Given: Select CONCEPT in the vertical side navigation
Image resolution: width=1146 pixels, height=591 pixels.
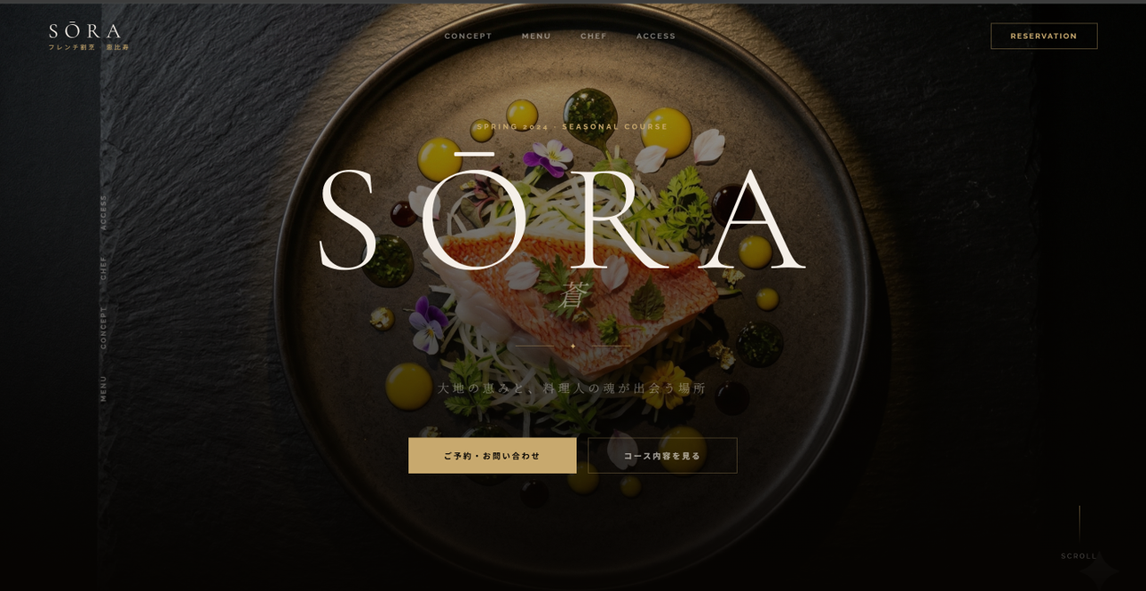Looking at the screenshot, I should tap(103, 327).
